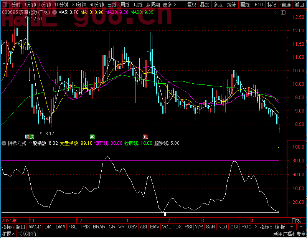307x238 pixels.
Task: Select the FSL indicator tab
Action: click(x=73, y=227)
